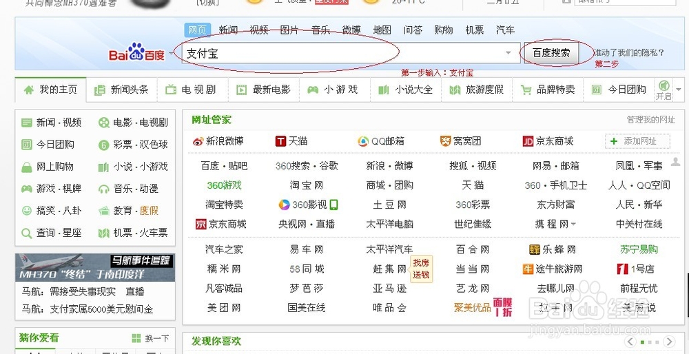Expand the 携程网 dropdown arrow
This screenshot has width=689, height=354.
click(573, 225)
